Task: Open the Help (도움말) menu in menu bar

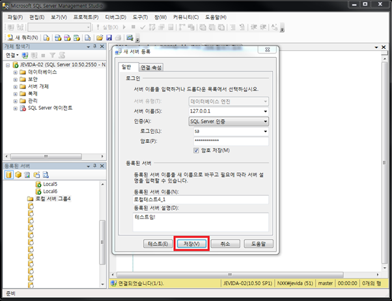Action: coord(216,17)
